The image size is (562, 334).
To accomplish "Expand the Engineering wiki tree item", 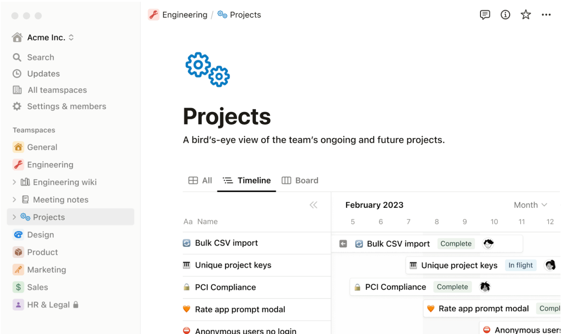I will 14,182.
